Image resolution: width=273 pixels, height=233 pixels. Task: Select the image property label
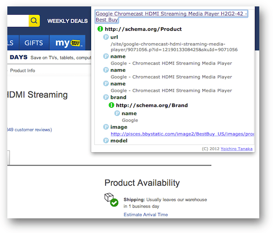point(119,127)
